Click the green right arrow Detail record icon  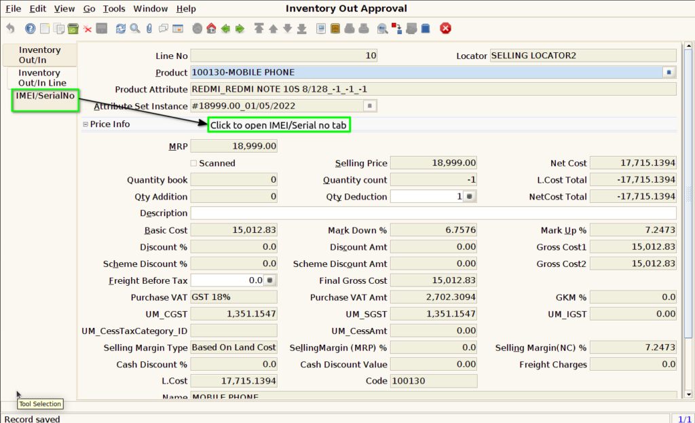pos(240,29)
